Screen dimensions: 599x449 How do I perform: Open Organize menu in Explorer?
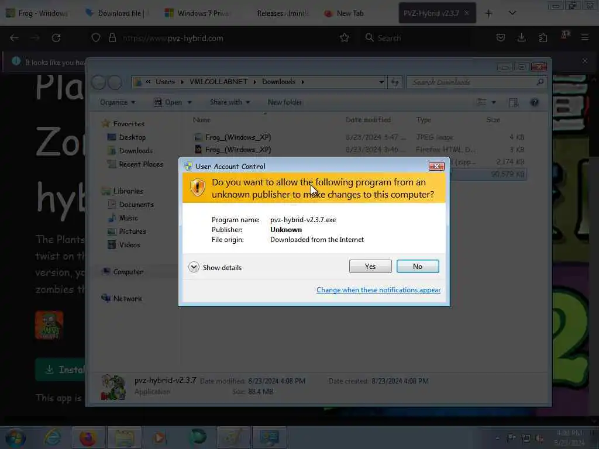click(117, 102)
